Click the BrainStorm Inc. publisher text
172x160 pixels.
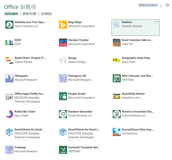pyautogui.click(x=131, y=98)
